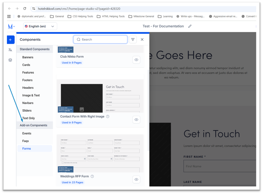Click help icon beside Weddings RFP Form
The height and width of the screenshot is (194, 263).
pyautogui.click(x=92, y=176)
